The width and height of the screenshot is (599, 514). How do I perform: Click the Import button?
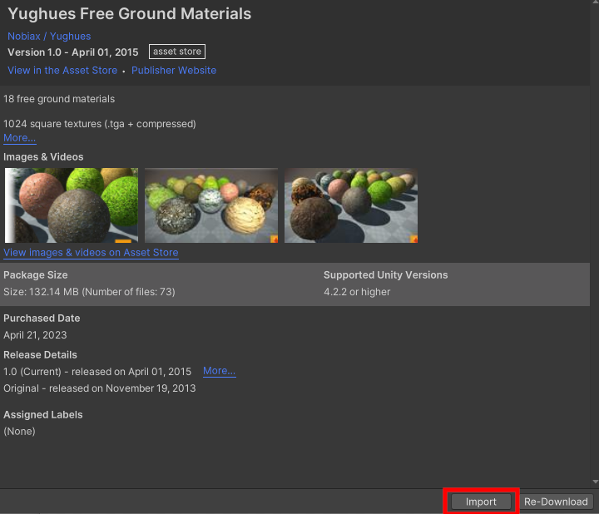tap(481, 502)
